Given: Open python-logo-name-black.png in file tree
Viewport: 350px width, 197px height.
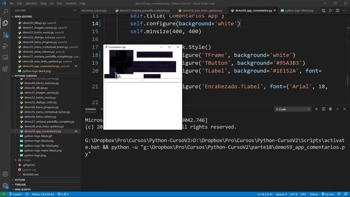Looking at the screenshot, I should (43, 150).
